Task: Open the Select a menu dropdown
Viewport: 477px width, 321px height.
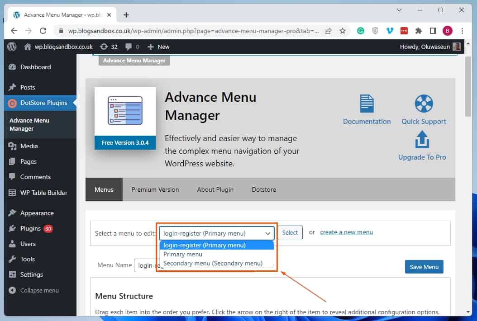Action: pos(217,233)
